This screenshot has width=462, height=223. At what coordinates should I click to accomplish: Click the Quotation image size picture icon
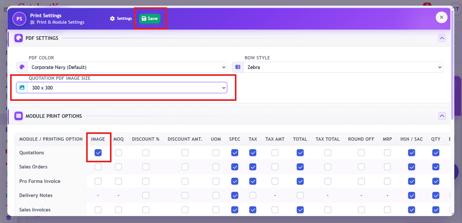tap(22, 88)
